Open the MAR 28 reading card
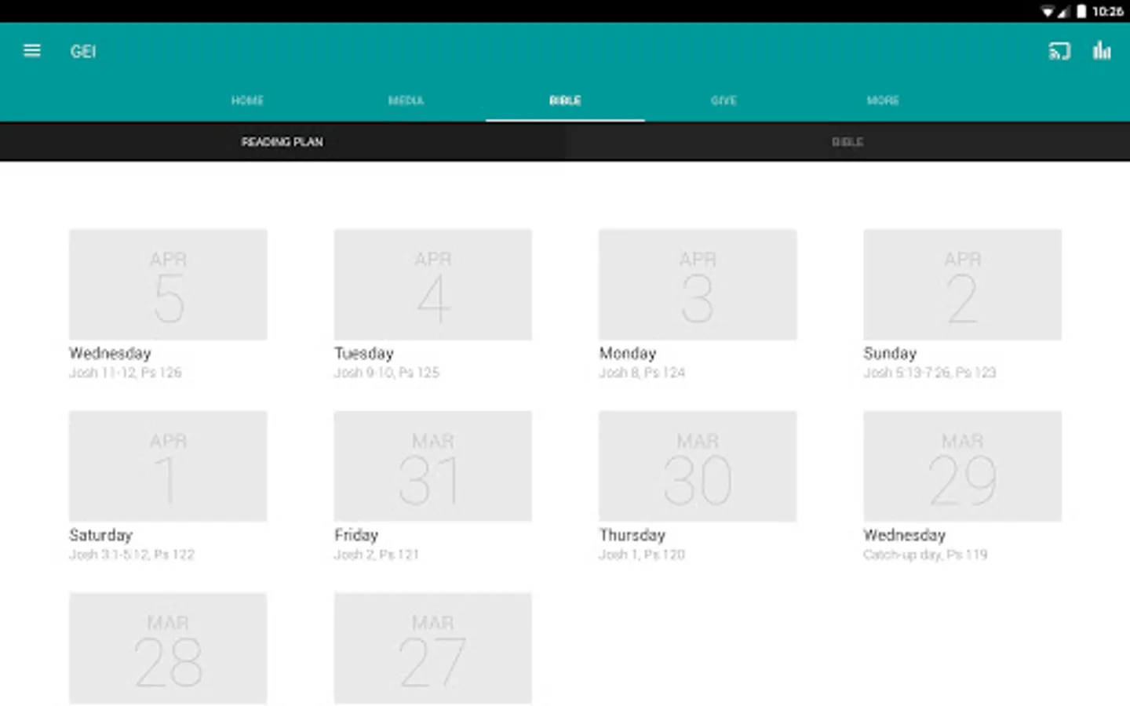The height and width of the screenshot is (706, 1130). [x=168, y=649]
